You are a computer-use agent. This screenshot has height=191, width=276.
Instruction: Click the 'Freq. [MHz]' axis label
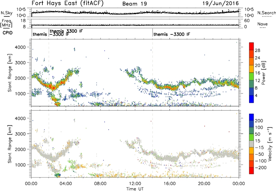7,23
